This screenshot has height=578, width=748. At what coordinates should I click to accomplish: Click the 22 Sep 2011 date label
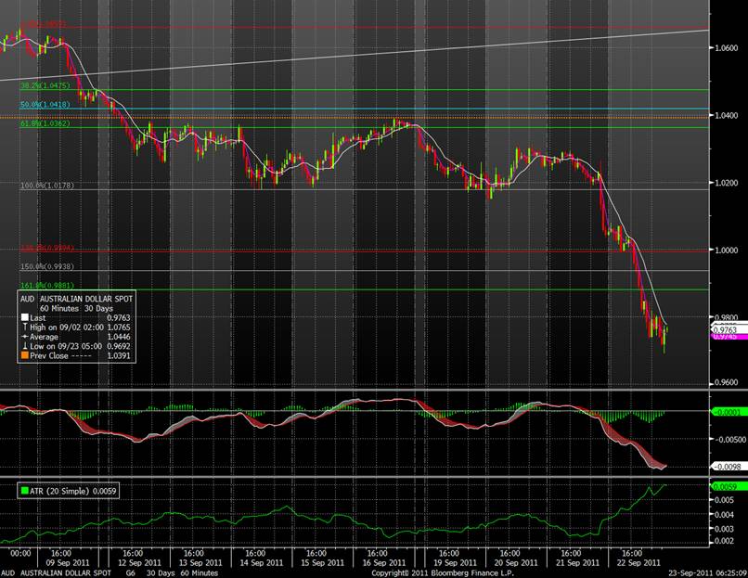(x=638, y=562)
